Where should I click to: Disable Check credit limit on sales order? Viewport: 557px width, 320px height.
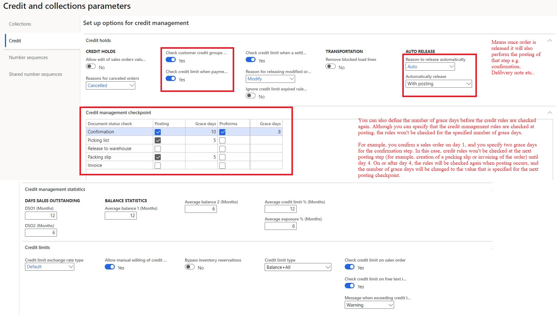(x=349, y=266)
